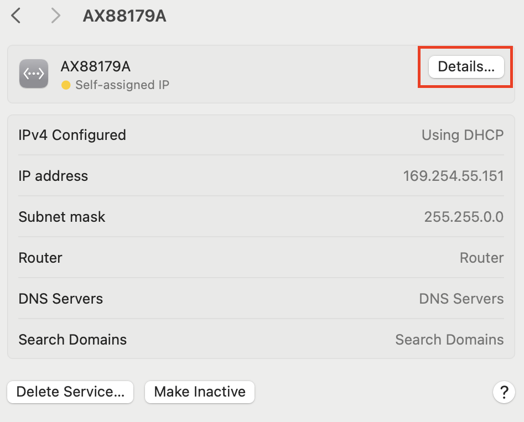
Task: Select the AX88179A page title
Action: [x=124, y=16]
